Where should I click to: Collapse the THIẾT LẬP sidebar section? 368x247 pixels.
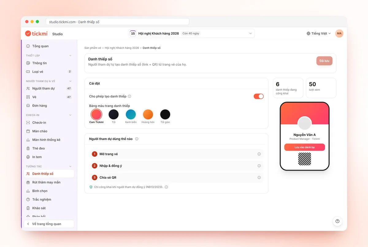point(70,56)
